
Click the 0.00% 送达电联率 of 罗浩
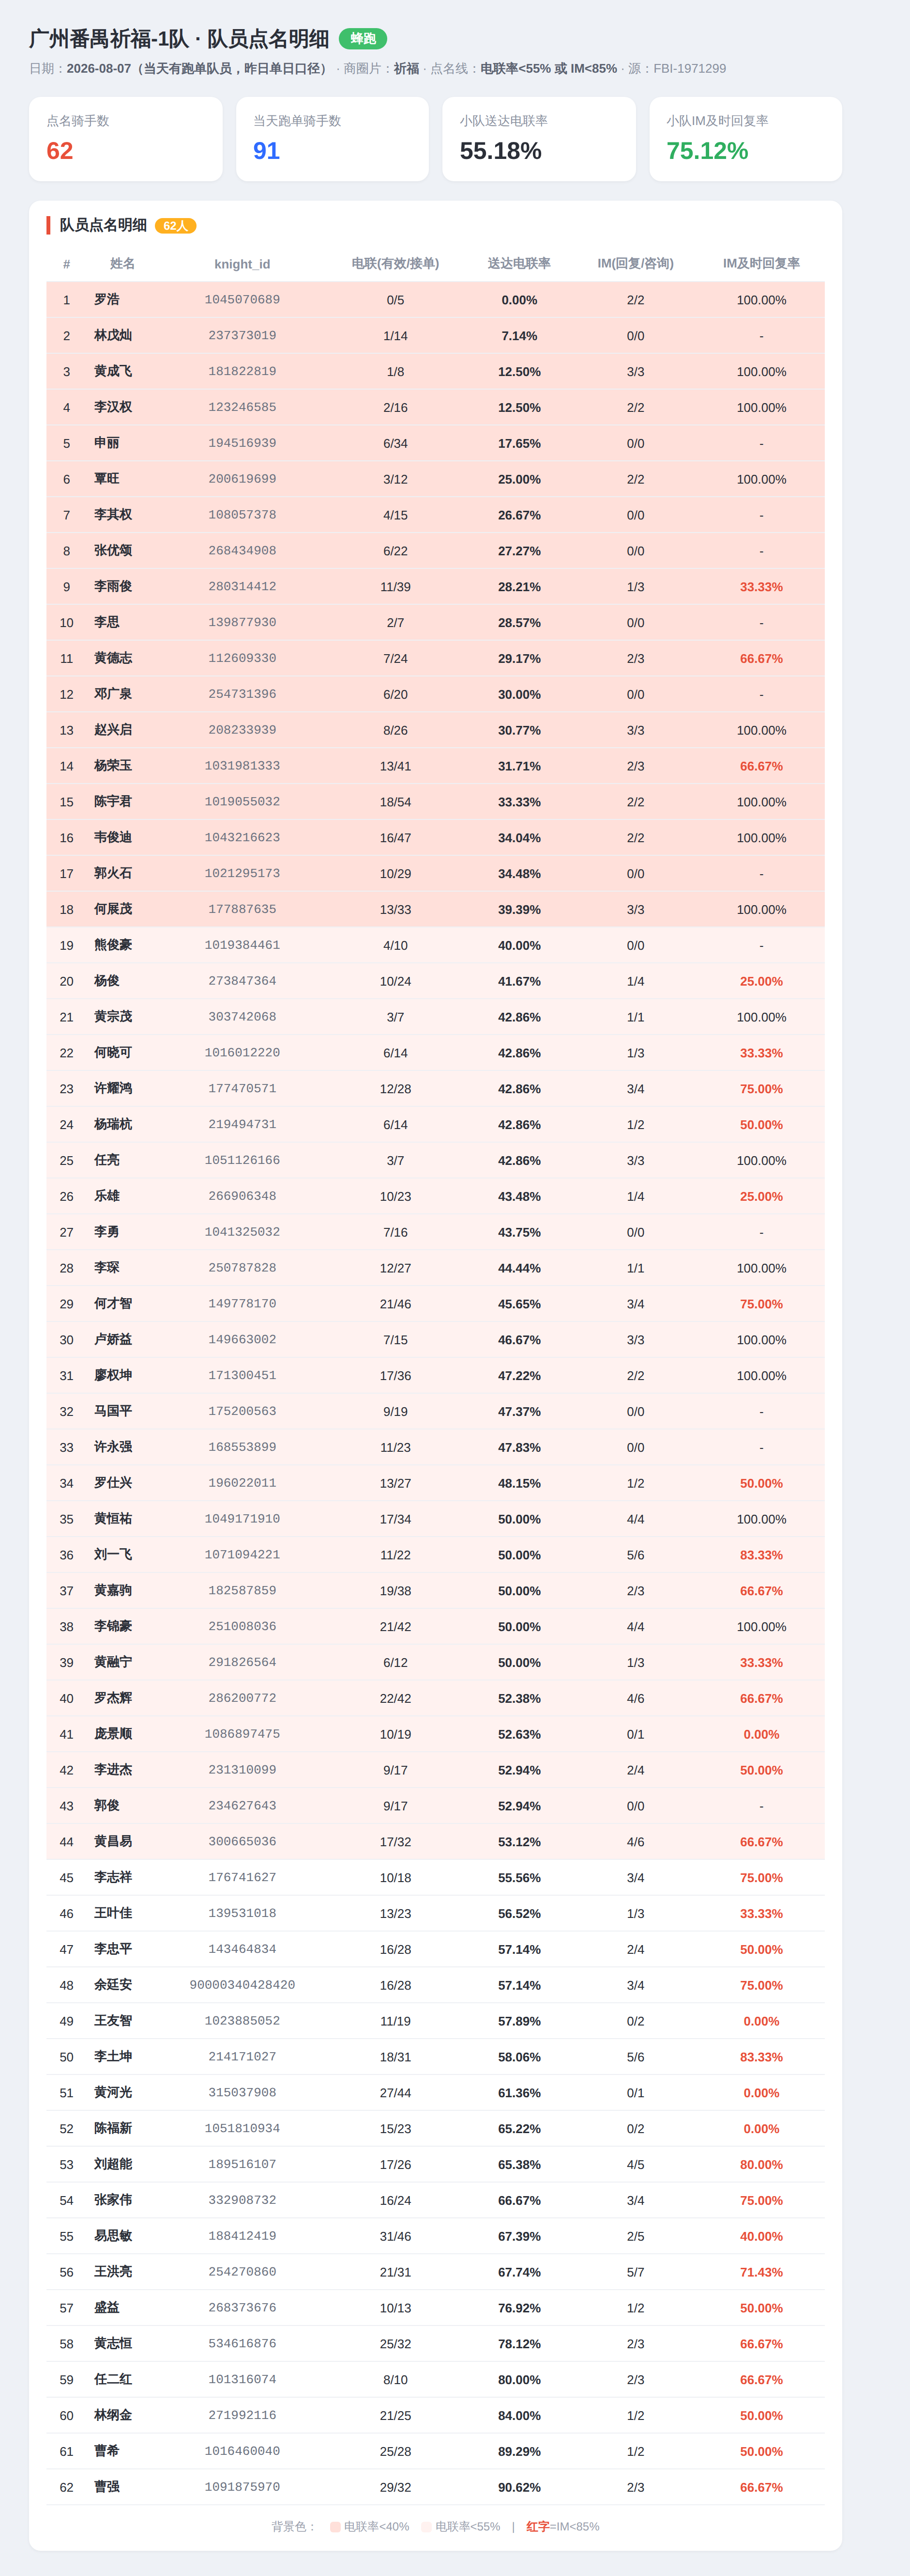519,300
